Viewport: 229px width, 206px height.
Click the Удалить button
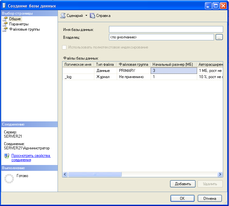210,184
